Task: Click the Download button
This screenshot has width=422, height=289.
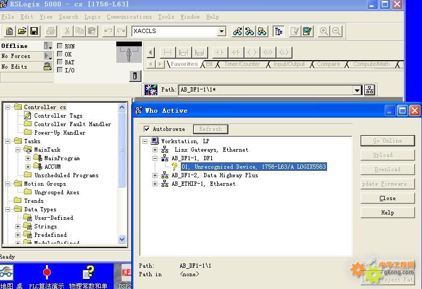Action: (387, 169)
